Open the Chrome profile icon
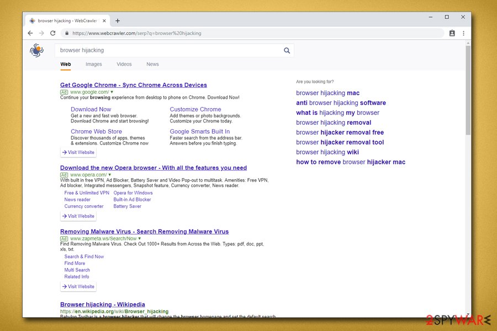Image resolution: width=497 pixels, height=331 pixels. point(452,33)
